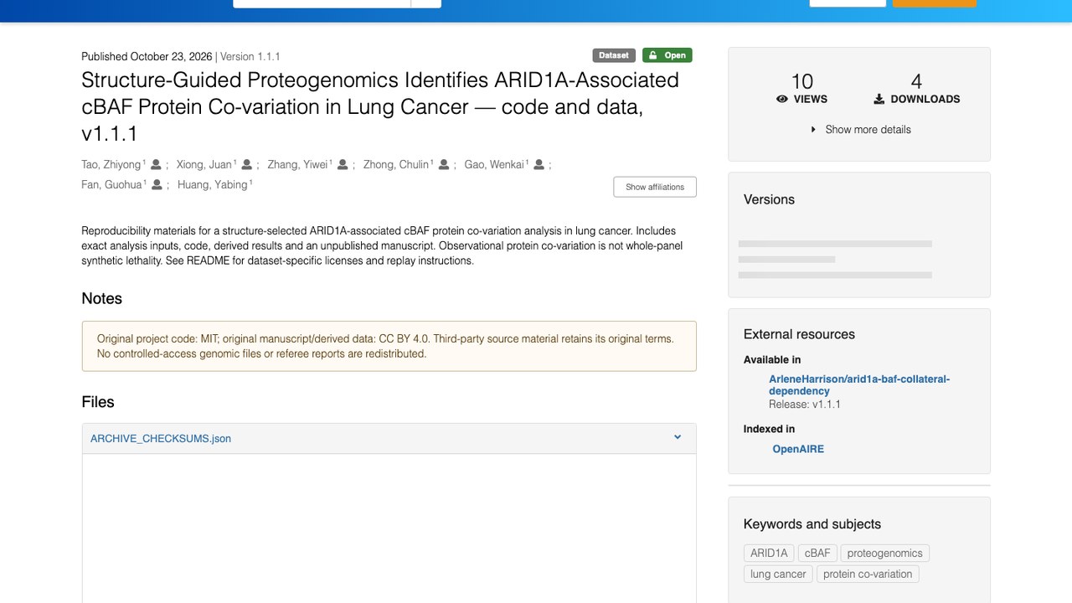This screenshot has width=1072, height=603.
Task: Select the lung cancer keyword tag
Action: tap(778, 575)
